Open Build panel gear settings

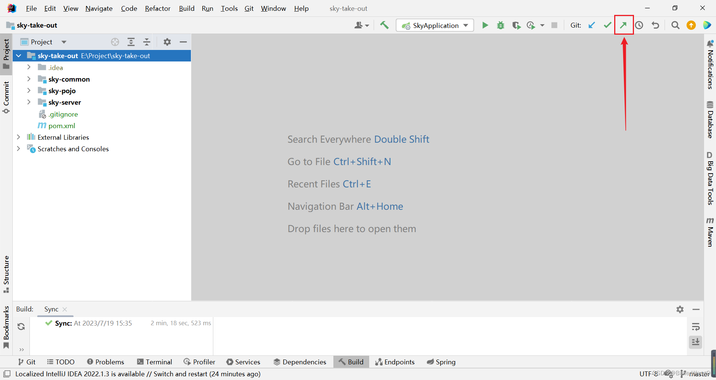click(680, 309)
